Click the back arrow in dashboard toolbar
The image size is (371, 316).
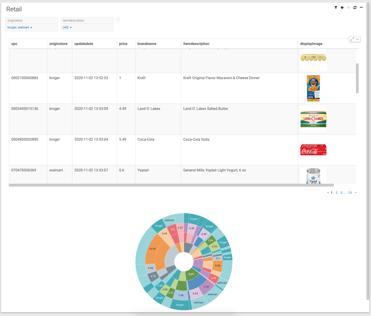[342, 8]
